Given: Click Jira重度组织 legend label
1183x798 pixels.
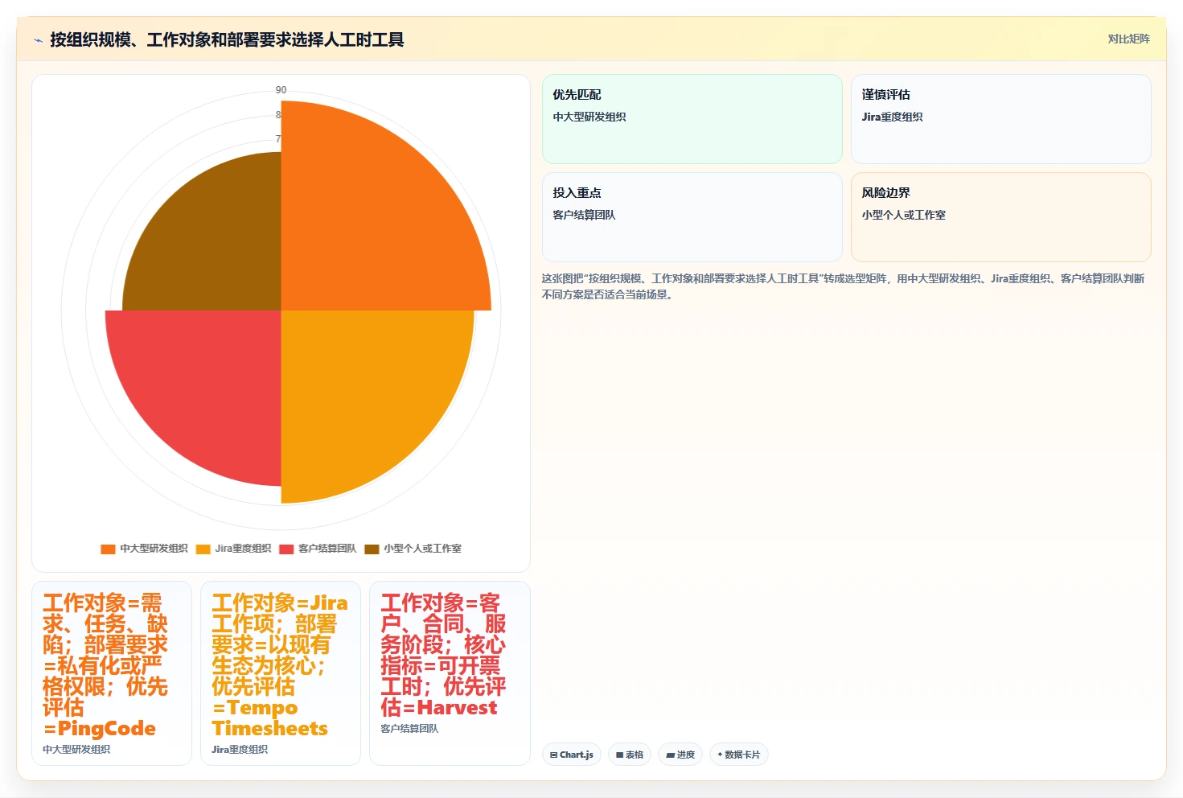Looking at the screenshot, I should 243,549.
